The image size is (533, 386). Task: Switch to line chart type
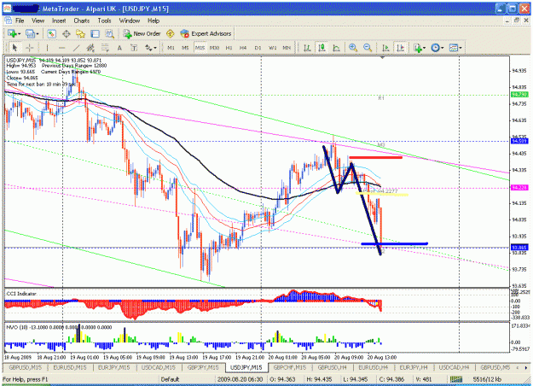336,48
